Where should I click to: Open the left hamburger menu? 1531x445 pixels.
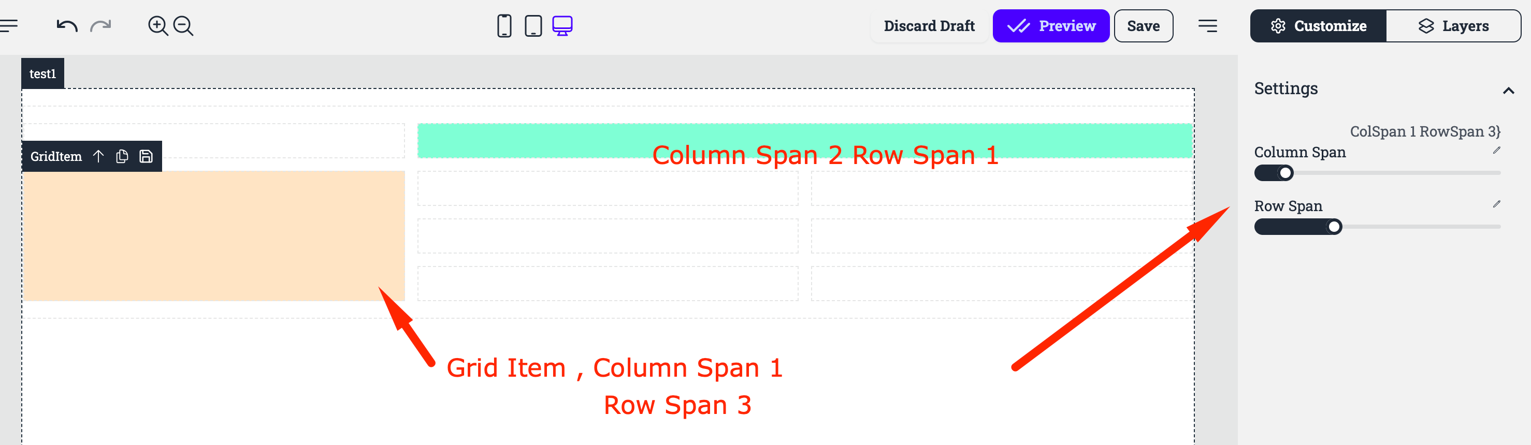coord(8,25)
